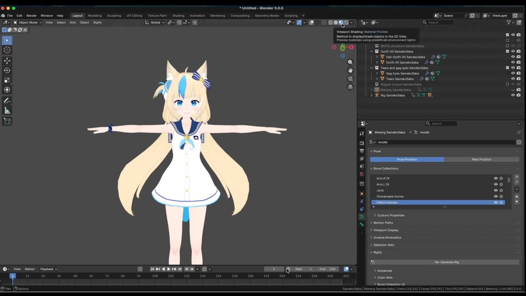Switch orthographic/perspective grid view icon
The image size is (526, 296).
pyautogui.click(x=350, y=87)
